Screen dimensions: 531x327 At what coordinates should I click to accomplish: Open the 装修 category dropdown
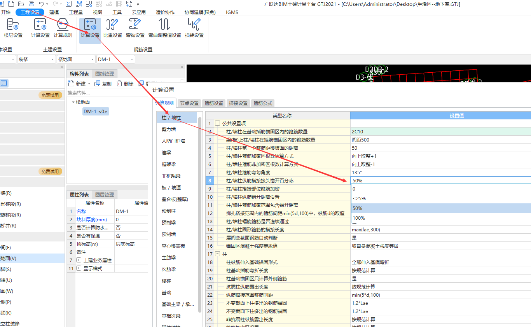[52, 59]
